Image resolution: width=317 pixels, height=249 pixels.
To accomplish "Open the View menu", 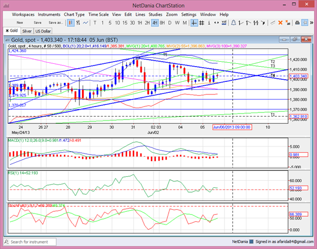I will (116, 15).
